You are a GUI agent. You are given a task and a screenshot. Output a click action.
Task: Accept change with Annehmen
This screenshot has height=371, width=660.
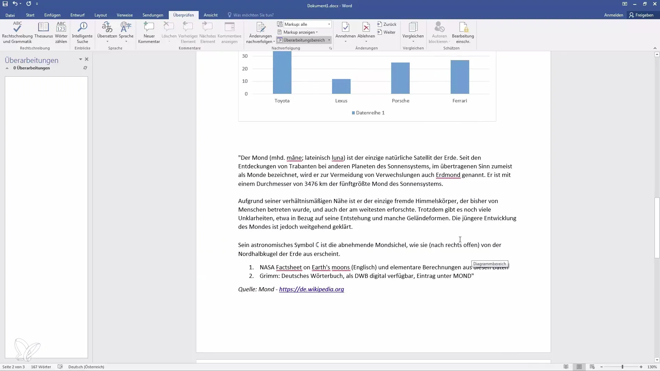point(345,33)
